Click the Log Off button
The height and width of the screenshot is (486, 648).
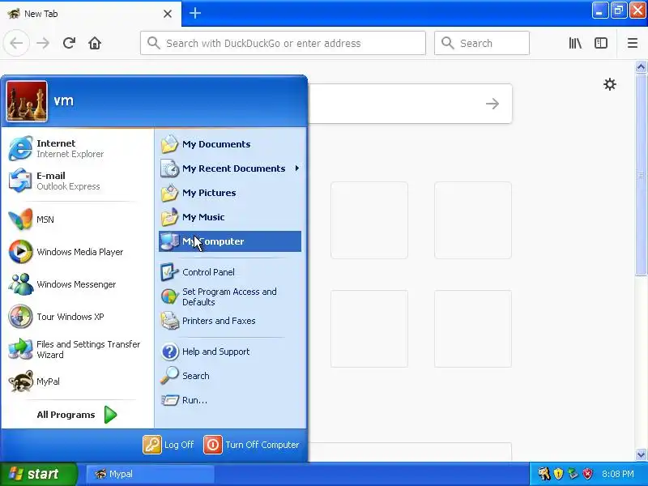point(168,445)
